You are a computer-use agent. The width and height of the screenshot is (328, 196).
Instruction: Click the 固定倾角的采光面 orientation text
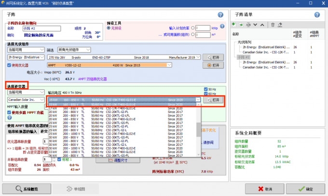[39, 35]
